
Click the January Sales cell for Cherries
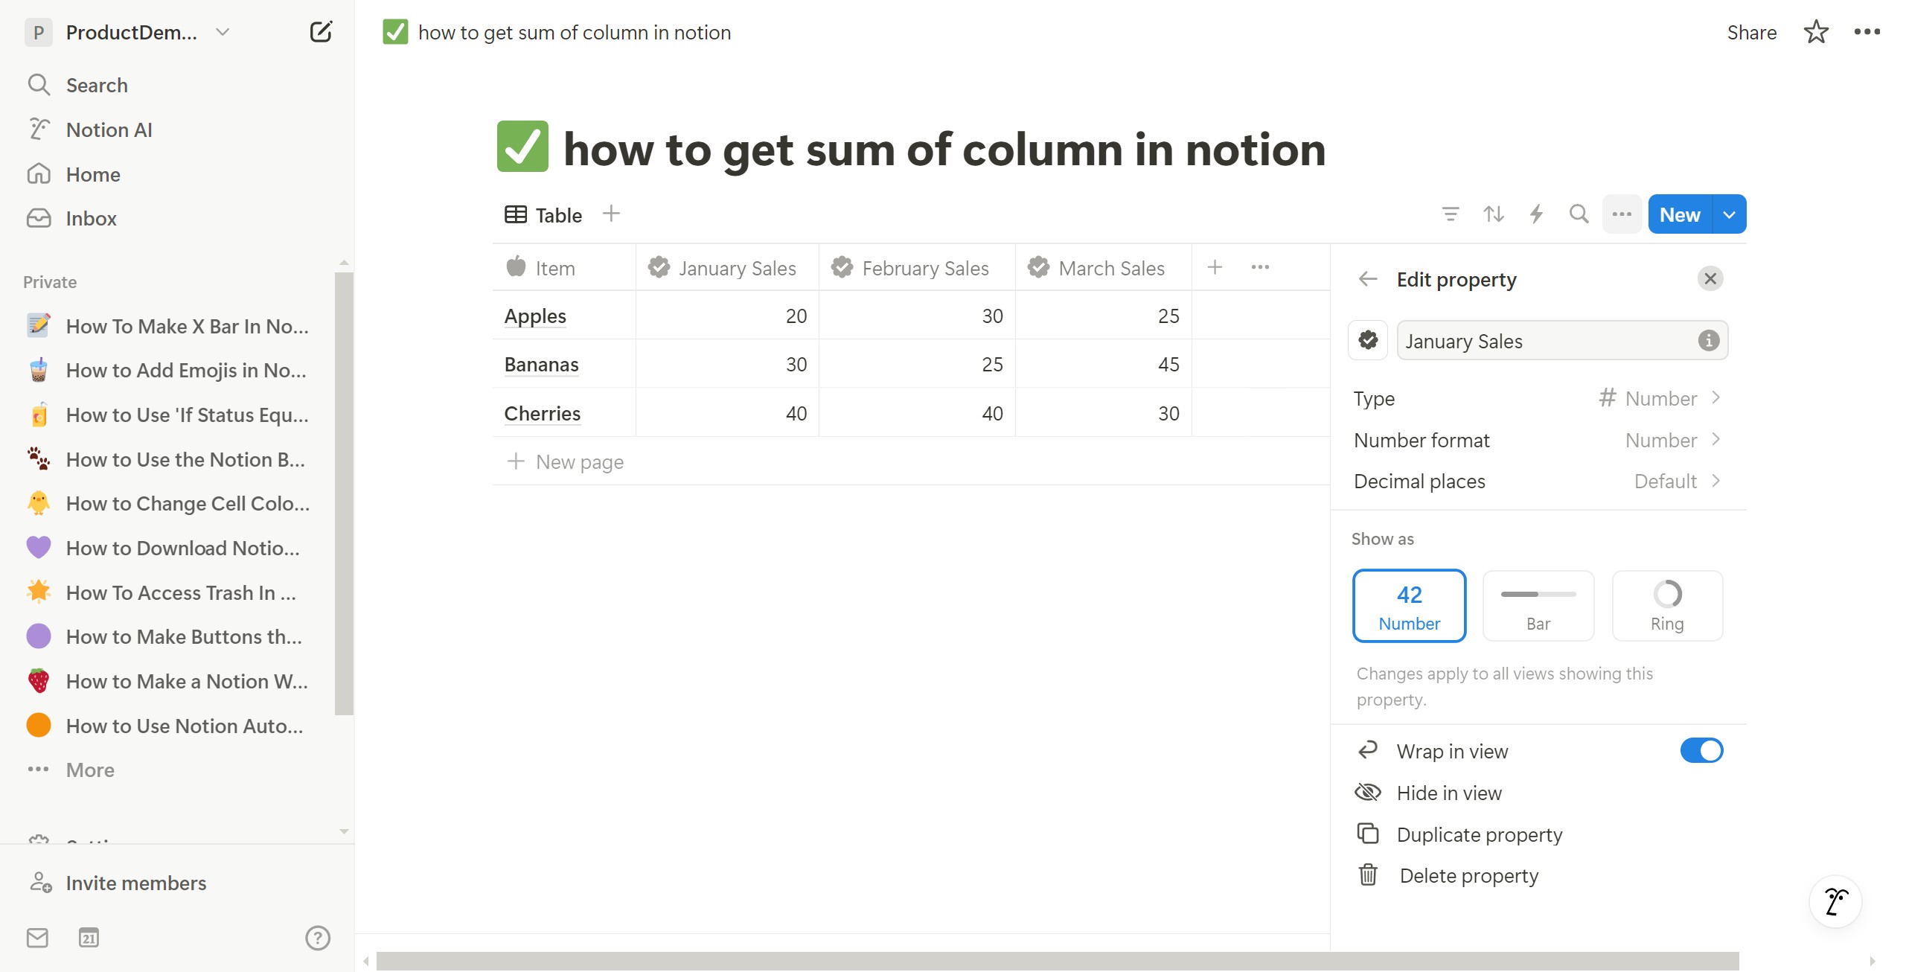(x=727, y=413)
